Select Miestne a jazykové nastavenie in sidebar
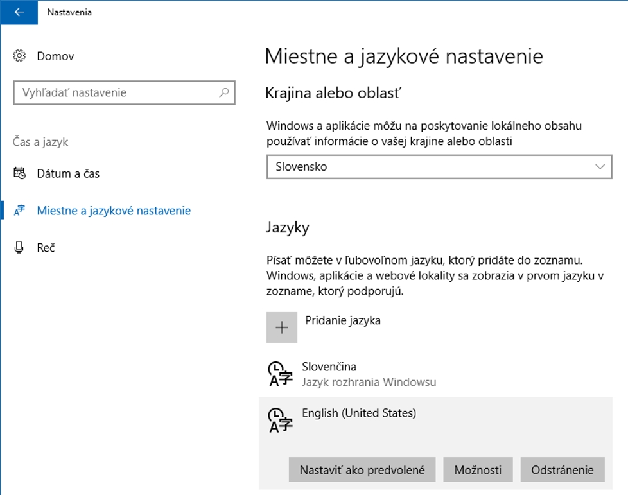The width and height of the screenshot is (628, 495). point(114,211)
